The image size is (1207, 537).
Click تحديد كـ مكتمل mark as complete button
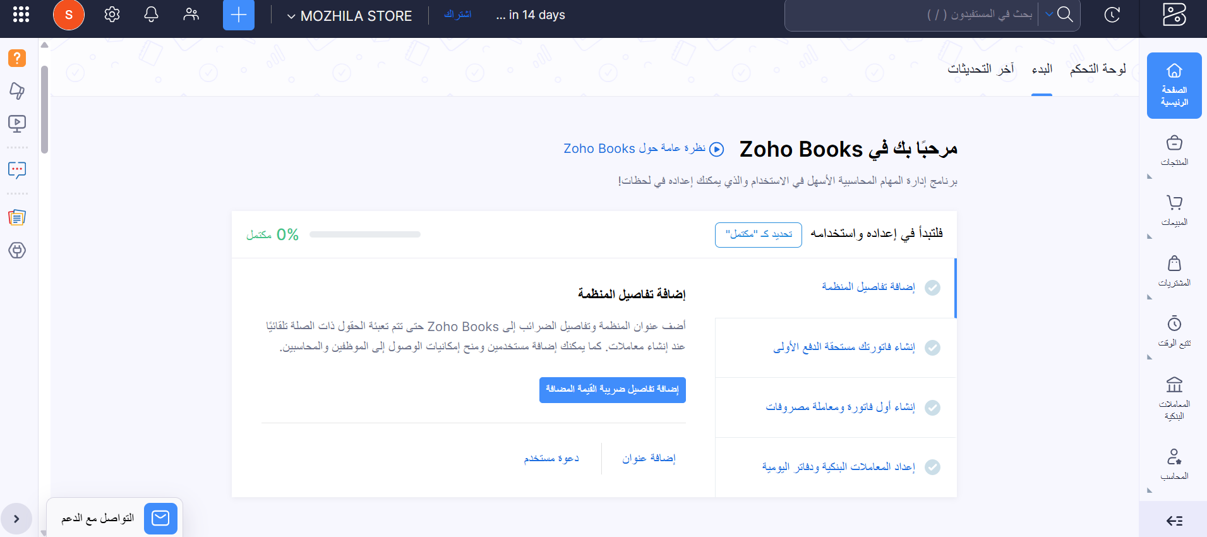pos(759,234)
